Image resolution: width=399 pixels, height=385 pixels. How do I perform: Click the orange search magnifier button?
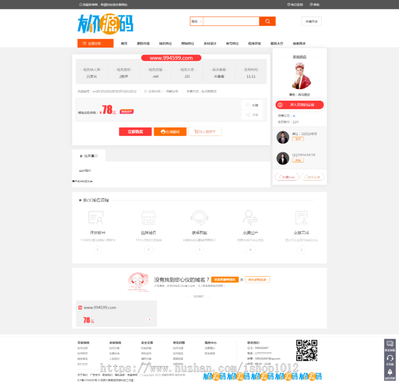point(267,21)
